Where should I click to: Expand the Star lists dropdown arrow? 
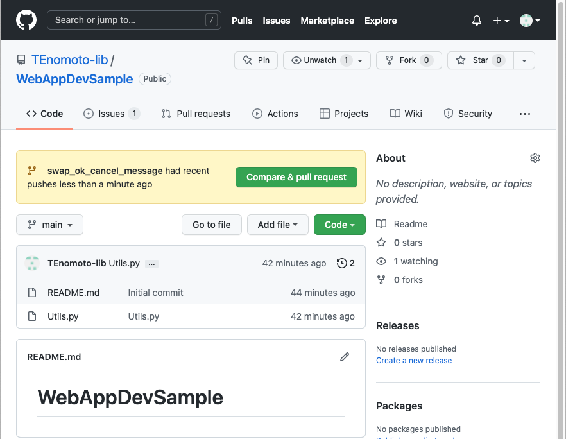[524, 60]
